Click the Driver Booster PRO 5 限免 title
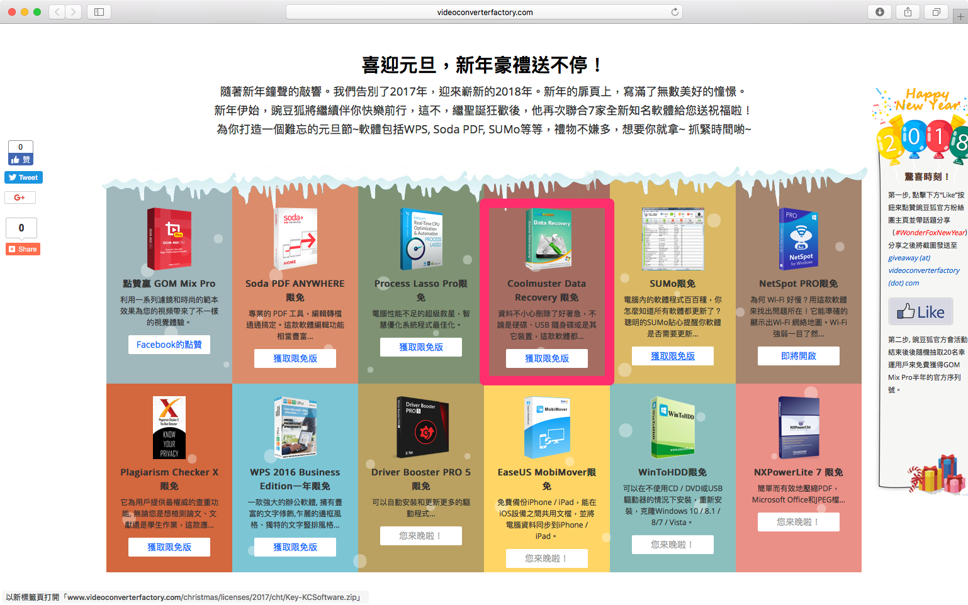 (x=421, y=479)
